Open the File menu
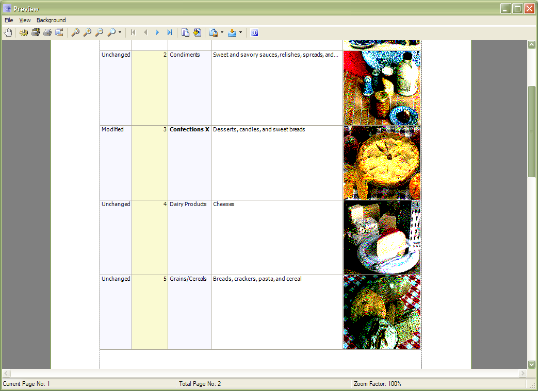This screenshot has width=538, height=391. tap(9, 20)
